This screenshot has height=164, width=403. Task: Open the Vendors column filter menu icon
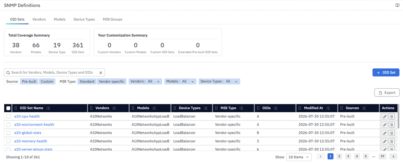(x=114, y=108)
